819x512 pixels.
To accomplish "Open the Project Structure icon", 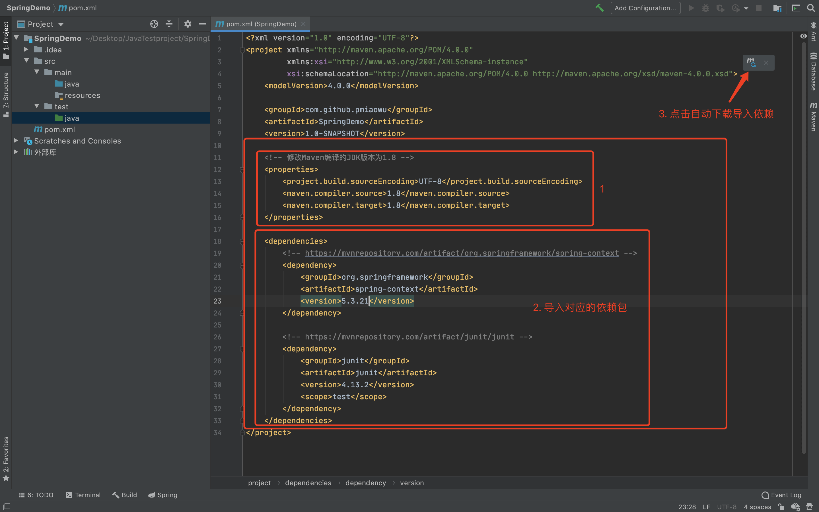I will 777,8.
